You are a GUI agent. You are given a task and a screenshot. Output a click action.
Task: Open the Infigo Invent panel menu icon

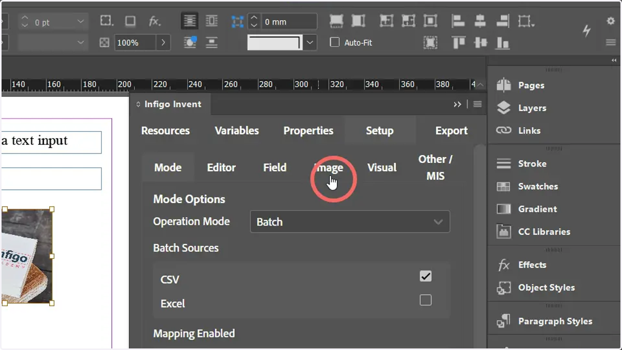click(477, 104)
